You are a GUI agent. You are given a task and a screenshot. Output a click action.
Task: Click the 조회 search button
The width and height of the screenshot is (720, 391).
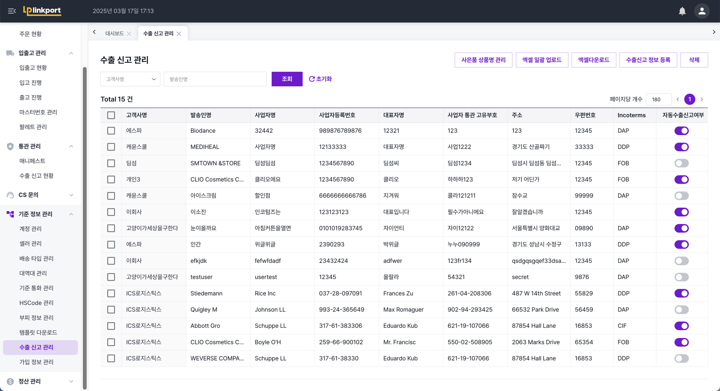pyautogui.click(x=287, y=79)
